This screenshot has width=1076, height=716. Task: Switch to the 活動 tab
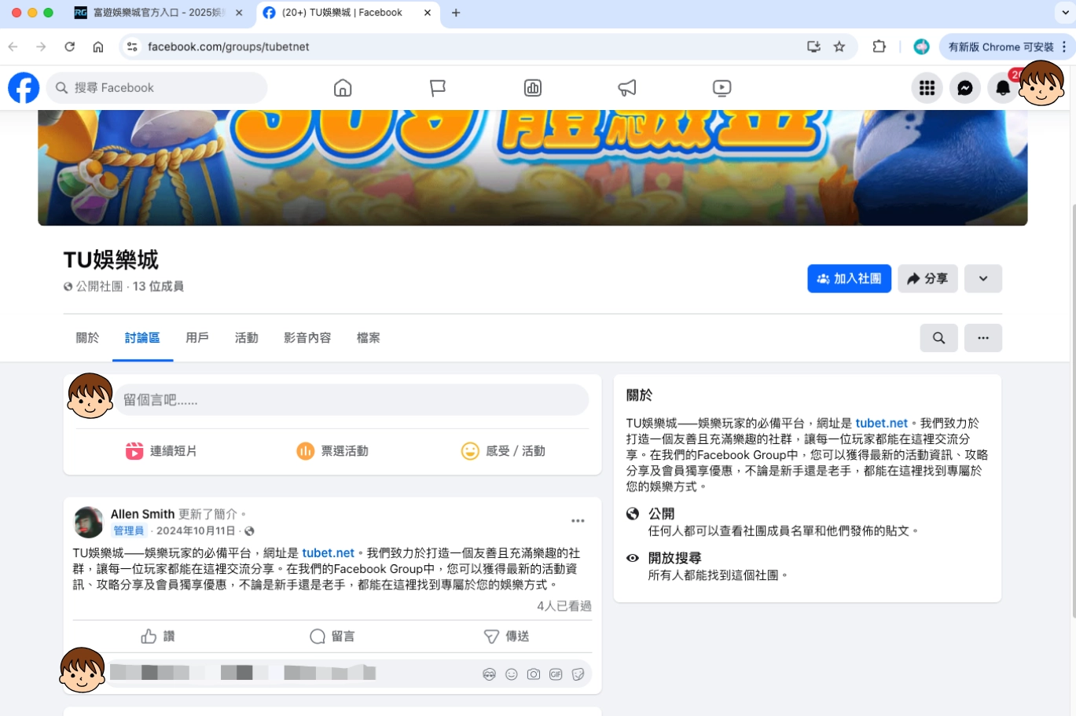pos(247,338)
